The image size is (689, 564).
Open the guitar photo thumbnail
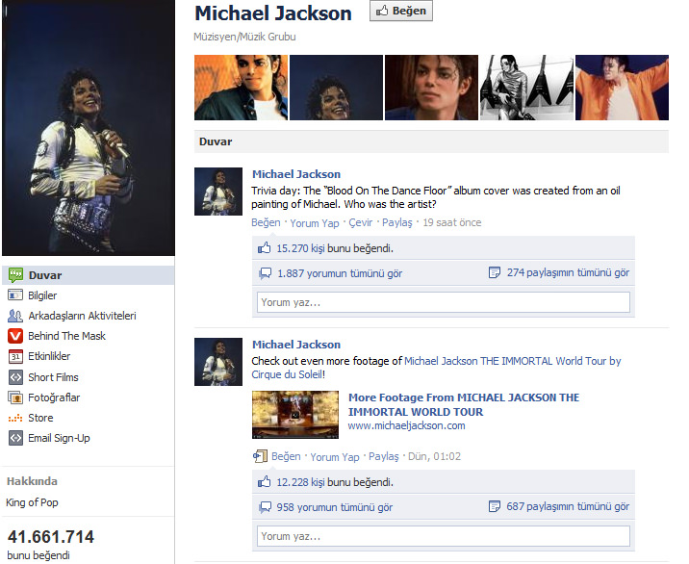coord(525,88)
